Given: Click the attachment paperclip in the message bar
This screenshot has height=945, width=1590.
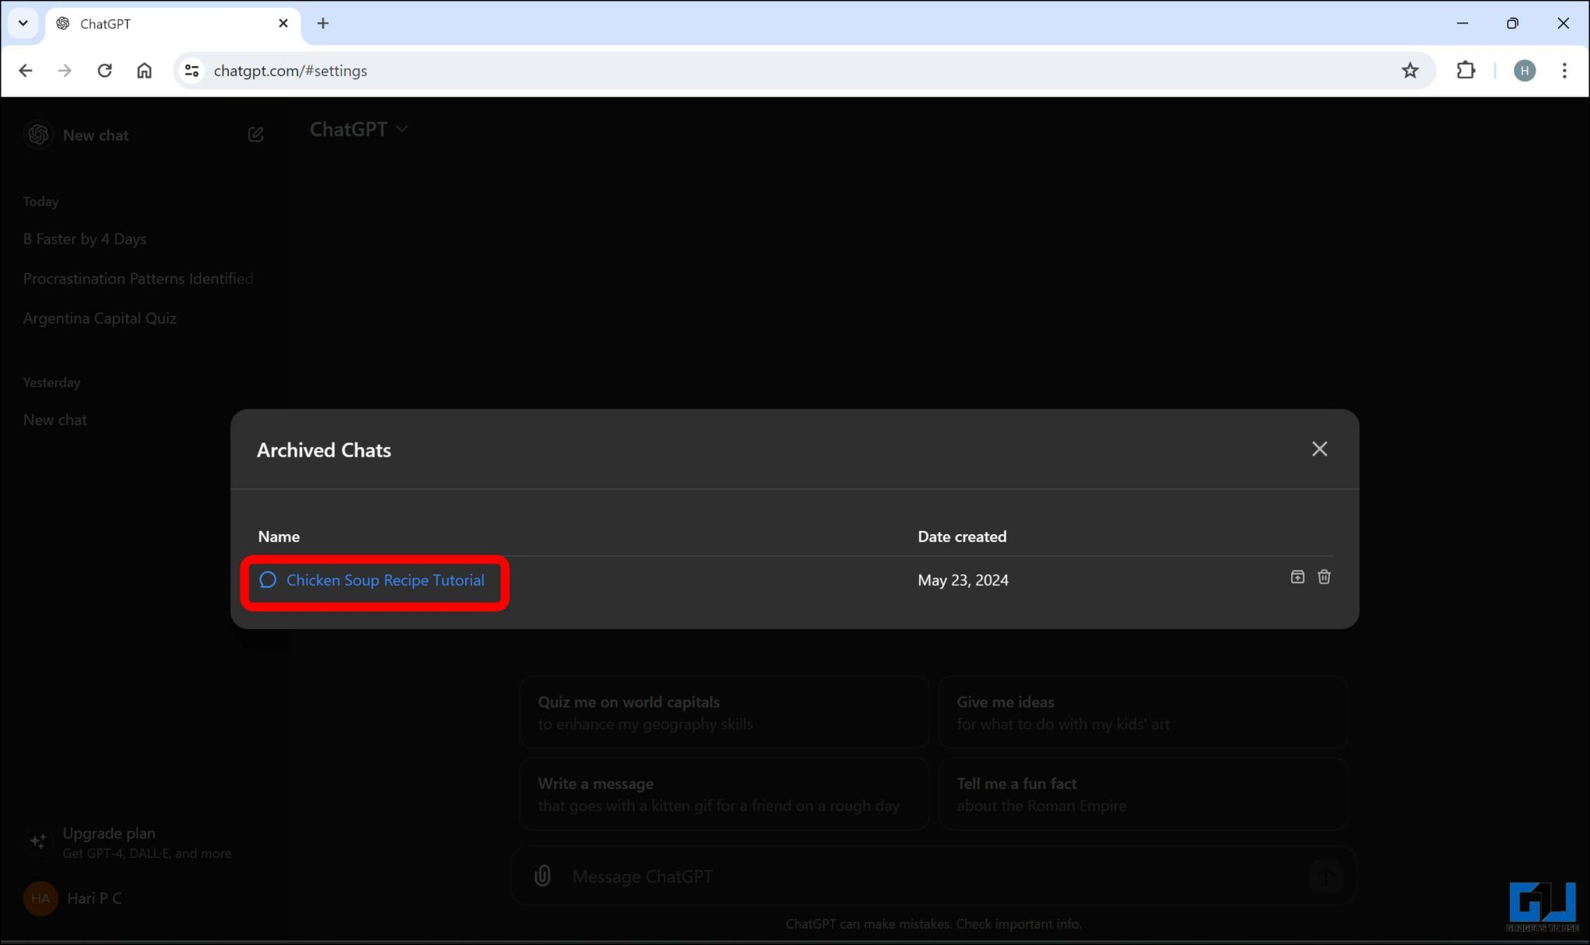Looking at the screenshot, I should click(542, 875).
